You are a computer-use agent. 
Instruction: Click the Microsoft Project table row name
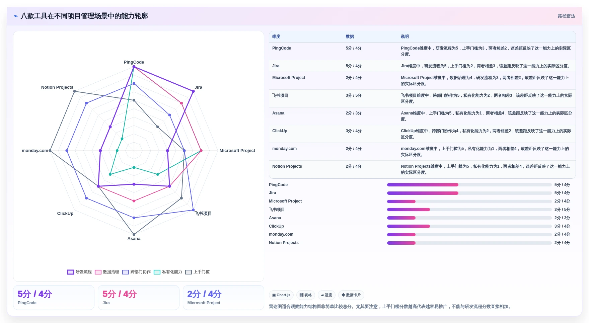click(289, 78)
